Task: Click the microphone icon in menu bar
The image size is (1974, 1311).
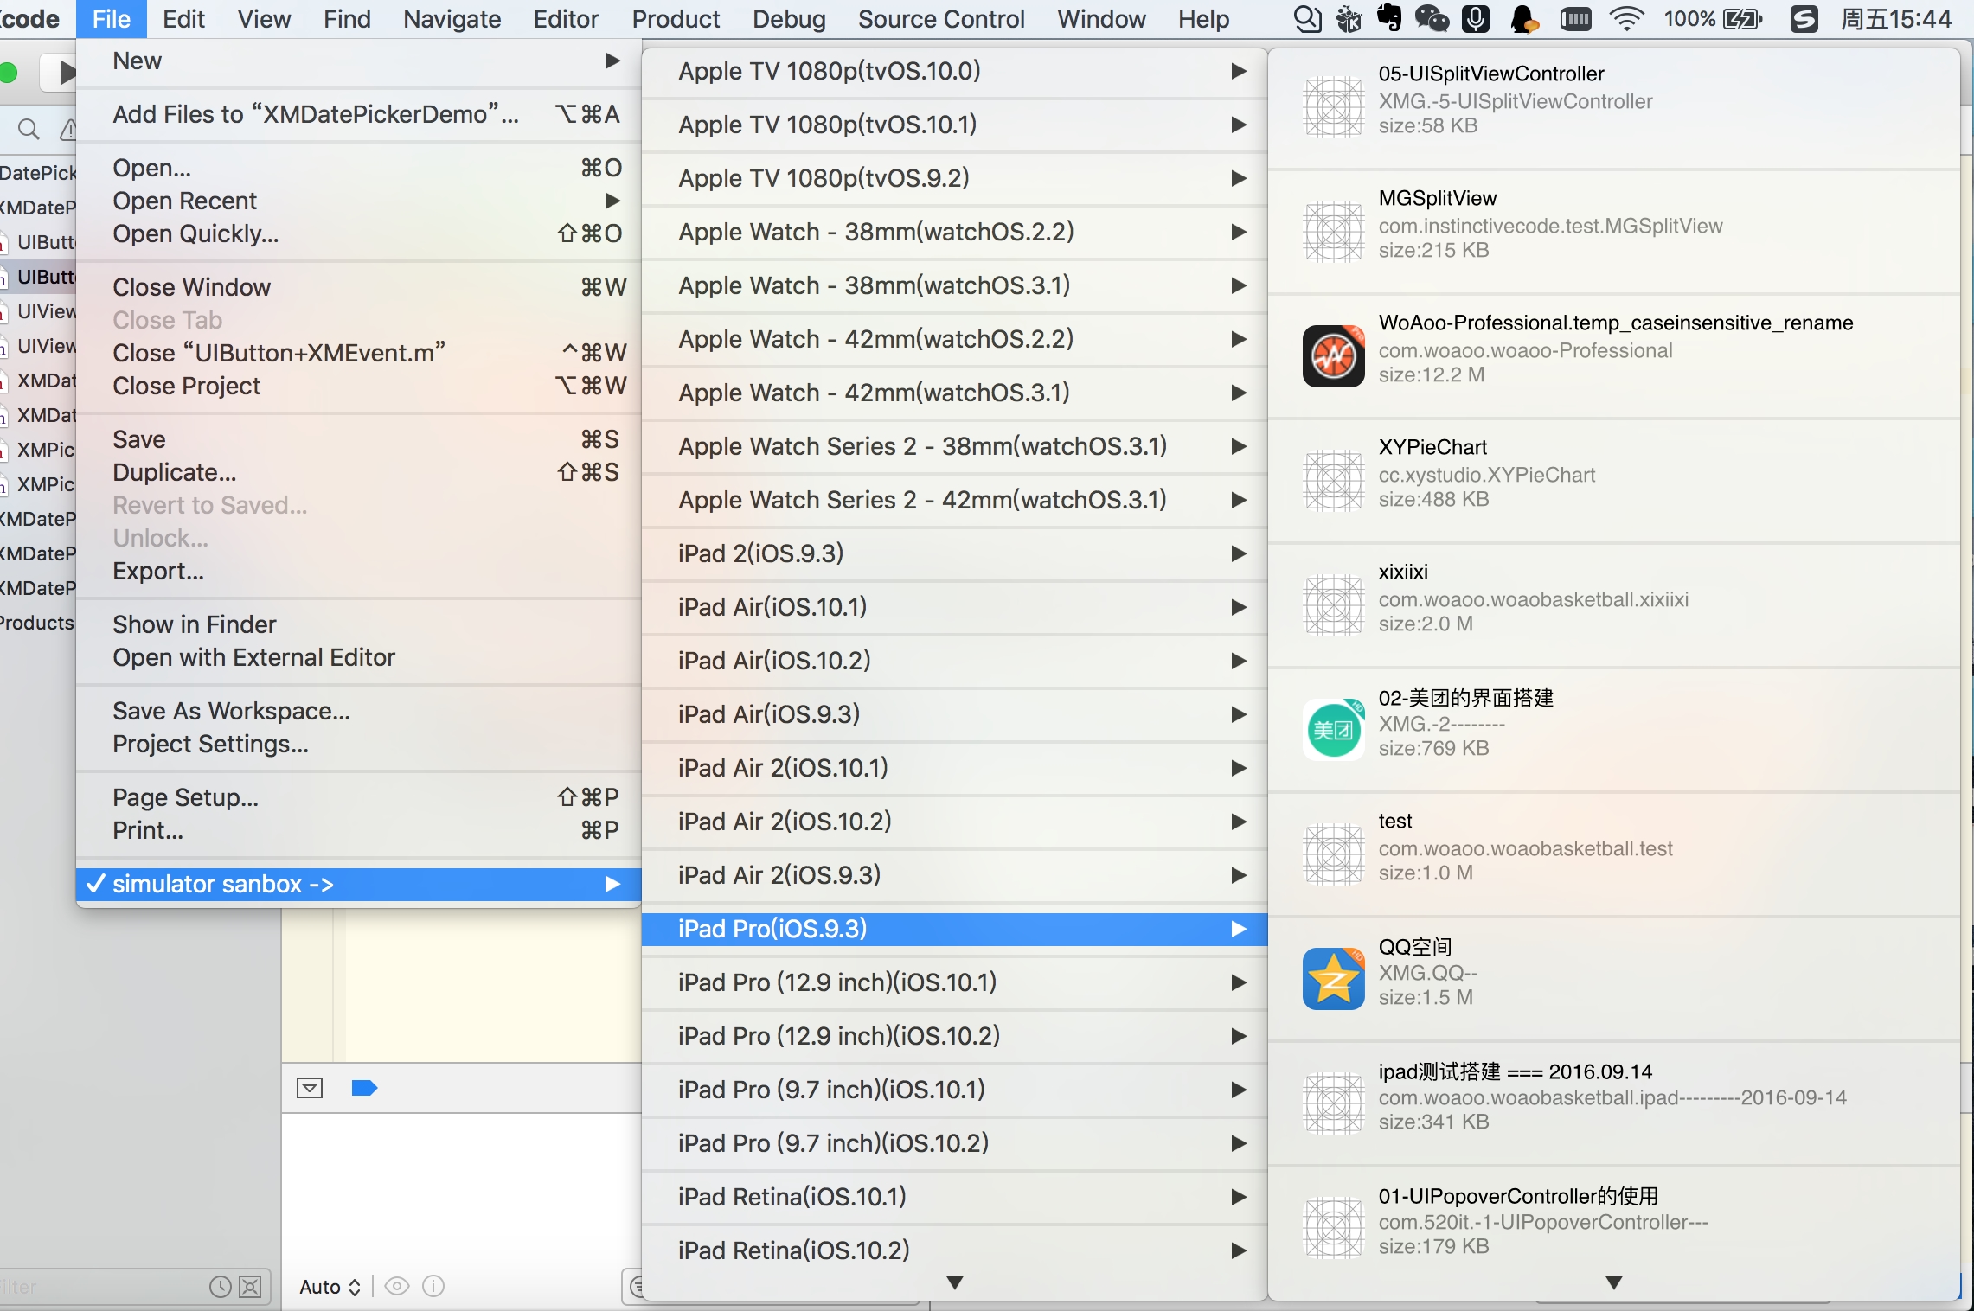Action: pos(1476,18)
